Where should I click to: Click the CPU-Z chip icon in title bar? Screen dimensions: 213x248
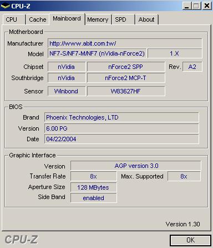pos(5,6)
